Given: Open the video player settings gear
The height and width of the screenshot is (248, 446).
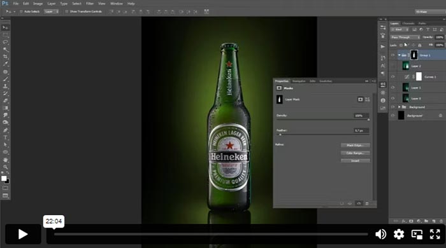Looking at the screenshot, I should pyautogui.click(x=399, y=234).
